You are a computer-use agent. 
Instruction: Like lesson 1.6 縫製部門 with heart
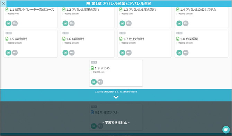point(72,53)
